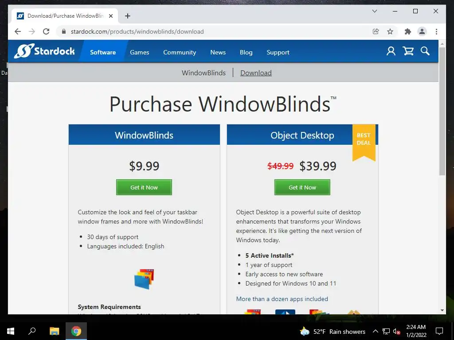Click the 5 Active Installs* bullet

coord(270,255)
